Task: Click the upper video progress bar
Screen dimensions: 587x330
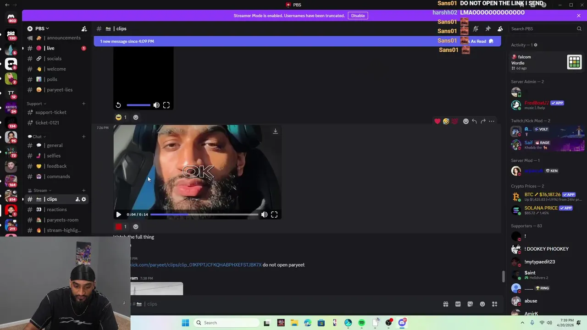Action: coord(138,105)
